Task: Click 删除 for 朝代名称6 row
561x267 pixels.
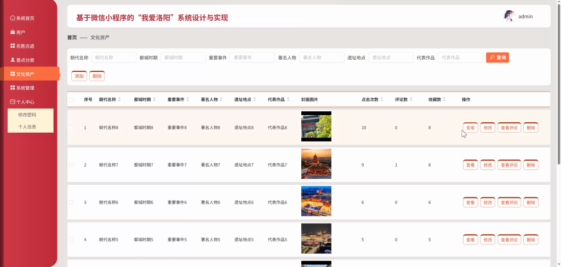Action: pos(531,202)
